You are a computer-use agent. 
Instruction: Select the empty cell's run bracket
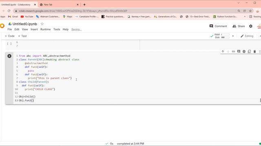[x=9, y=44]
